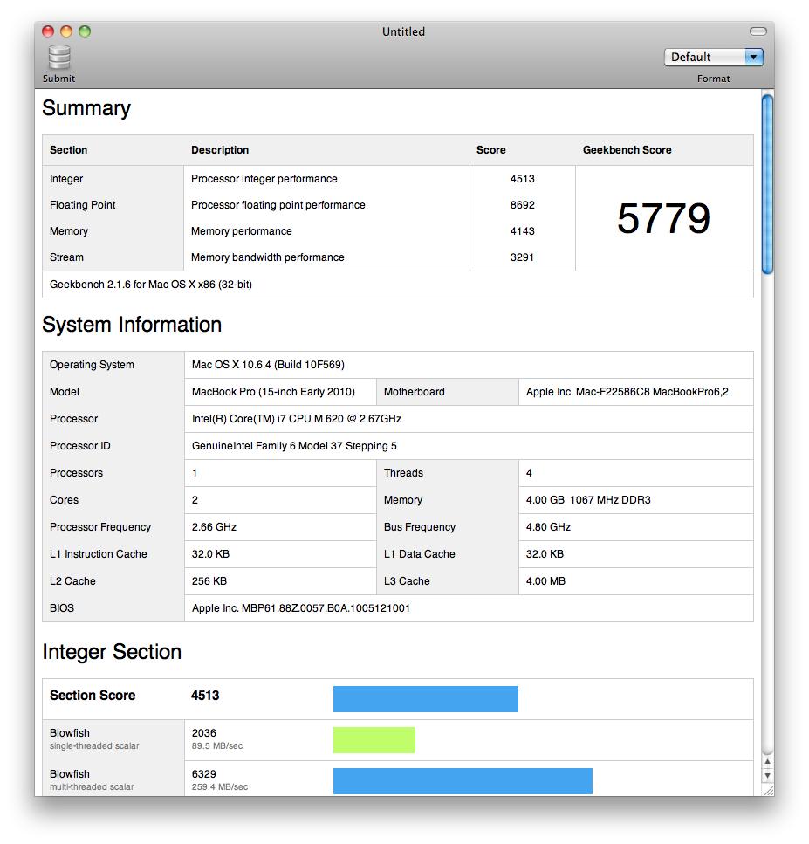The width and height of the screenshot is (809, 844).
Task: Click Processor integer performance description
Action: [264, 179]
